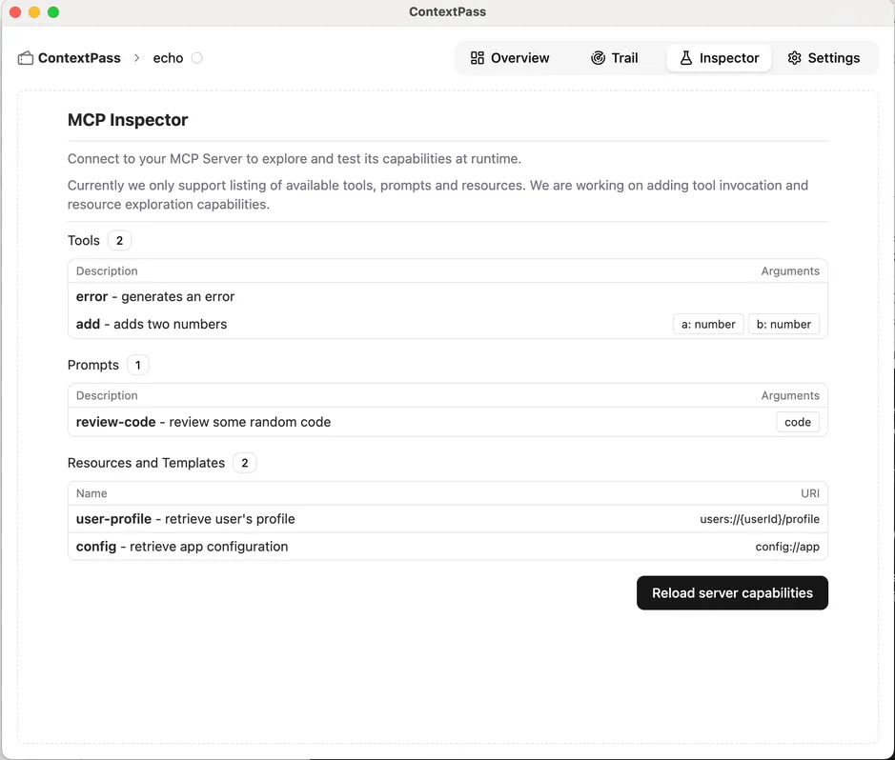This screenshot has height=760, width=895.
Task: Click the Prompts count badge showing 1
Action: (136, 365)
